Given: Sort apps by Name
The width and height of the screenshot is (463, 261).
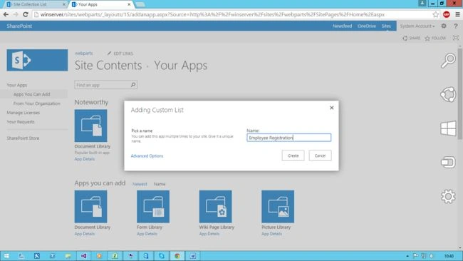Looking at the screenshot, I should click(x=159, y=184).
